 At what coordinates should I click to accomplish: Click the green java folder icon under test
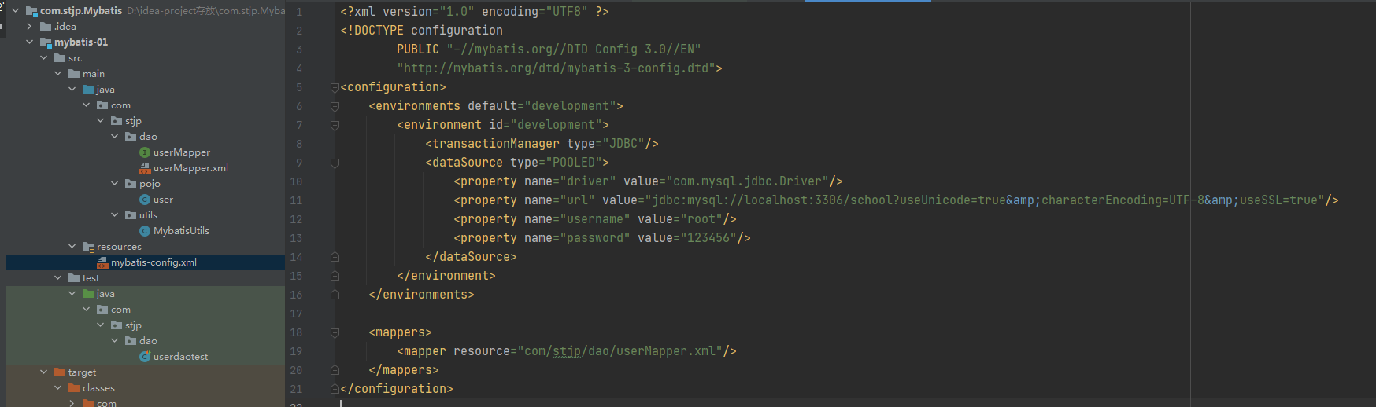pos(88,294)
